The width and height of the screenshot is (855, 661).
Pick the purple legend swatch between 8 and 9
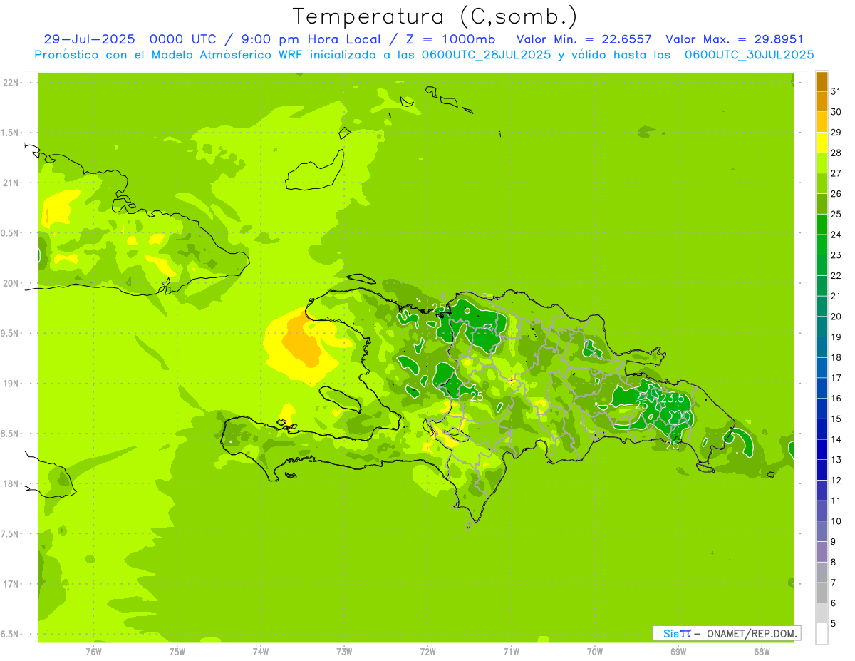(x=822, y=552)
